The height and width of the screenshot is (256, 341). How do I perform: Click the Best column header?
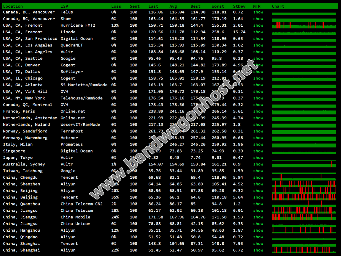pyautogui.click(x=195, y=6)
